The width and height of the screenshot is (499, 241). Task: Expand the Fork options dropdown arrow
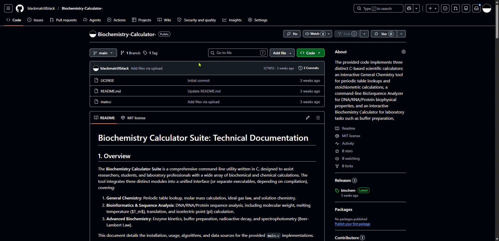(364, 34)
